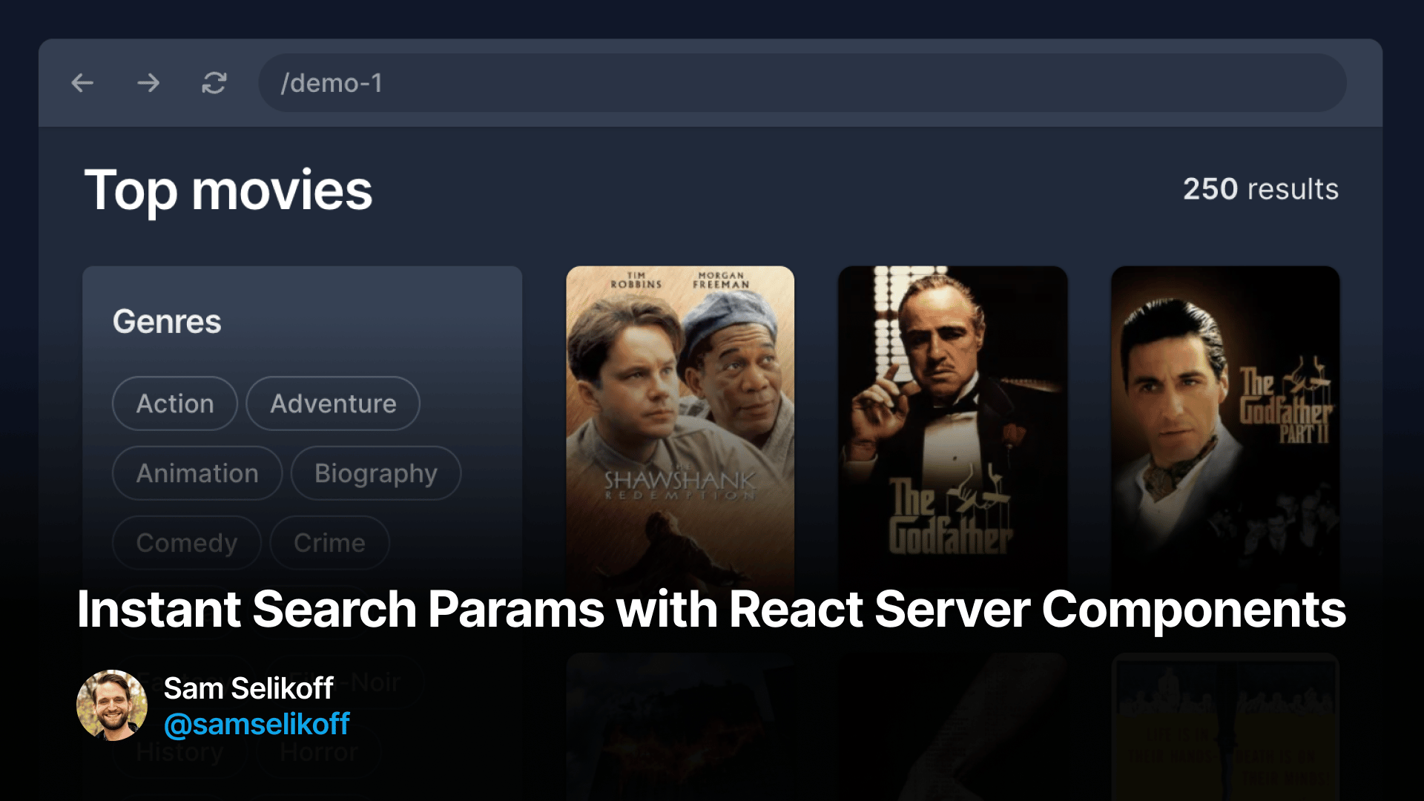This screenshot has width=1424, height=801.
Task: Go back with the left arrow icon
Action: pyautogui.click(x=82, y=83)
